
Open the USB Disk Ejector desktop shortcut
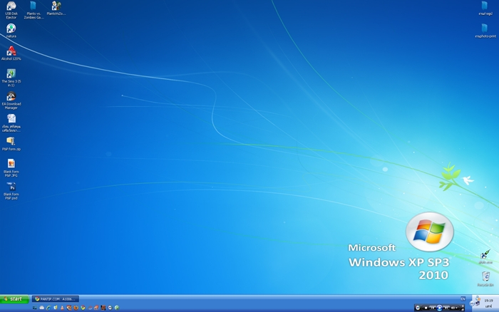(x=11, y=9)
